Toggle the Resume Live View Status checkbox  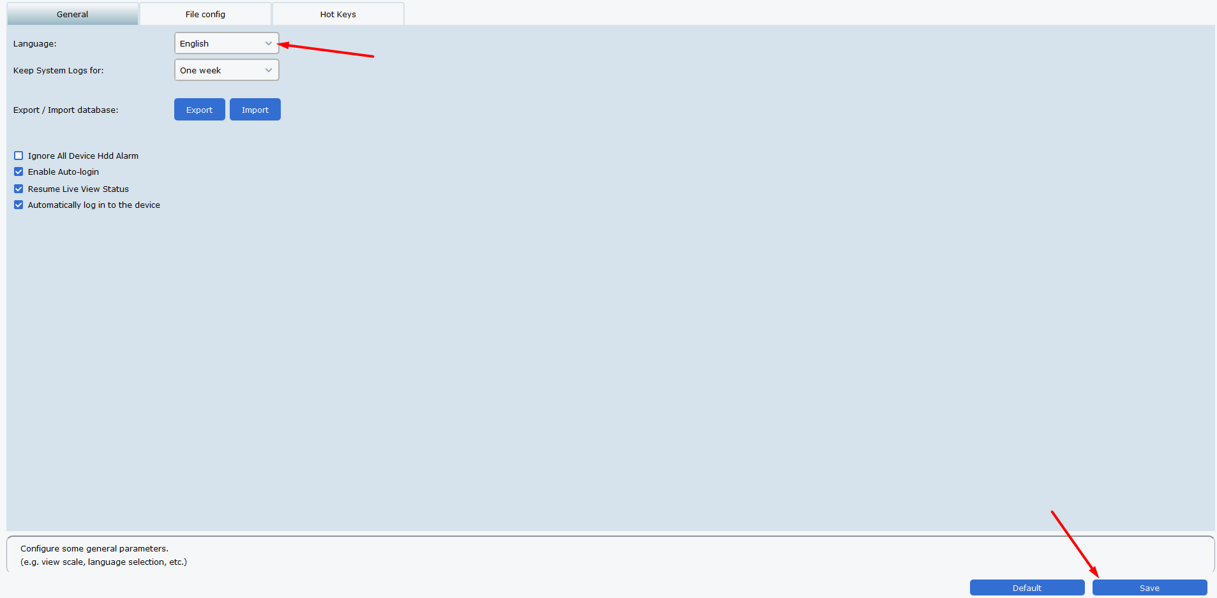point(19,189)
